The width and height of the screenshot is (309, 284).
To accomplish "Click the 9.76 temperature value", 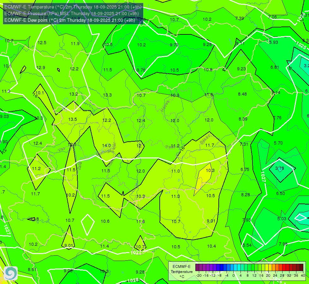I will pyautogui.click(x=141, y=70).
